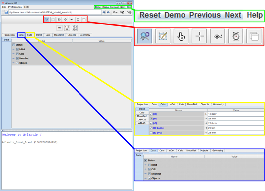Click the W window layout button
The width and height of the screenshot is (265, 191).
pos(60,28)
